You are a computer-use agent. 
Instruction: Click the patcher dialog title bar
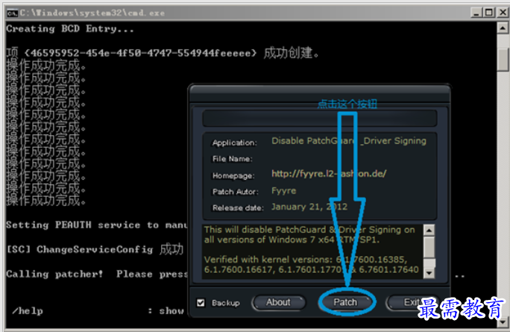[319, 95]
